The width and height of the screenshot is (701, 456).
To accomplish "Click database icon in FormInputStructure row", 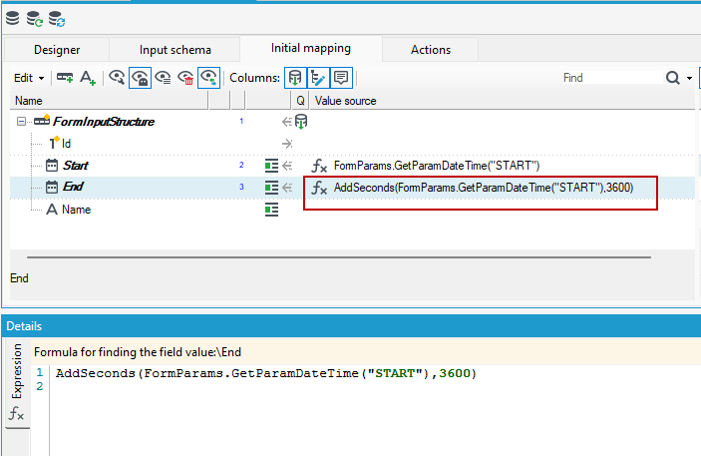I will pyautogui.click(x=301, y=122).
